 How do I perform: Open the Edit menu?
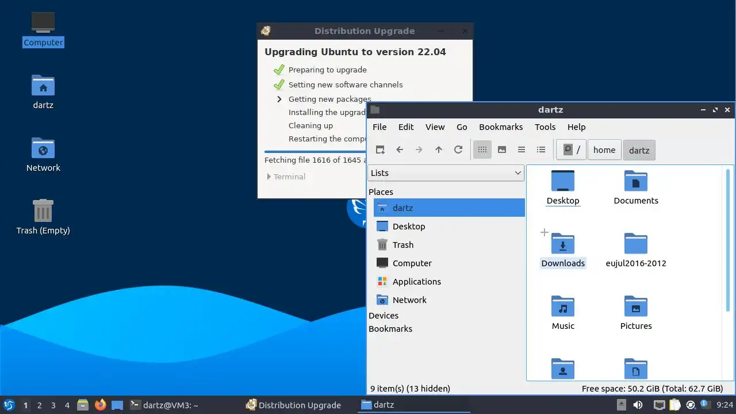pyautogui.click(x=406, y=127)
